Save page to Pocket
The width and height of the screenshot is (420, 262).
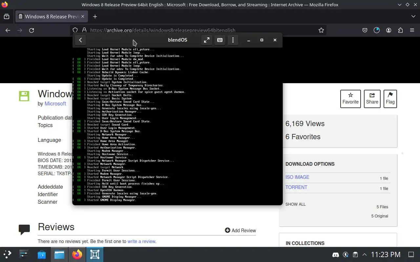365,30
